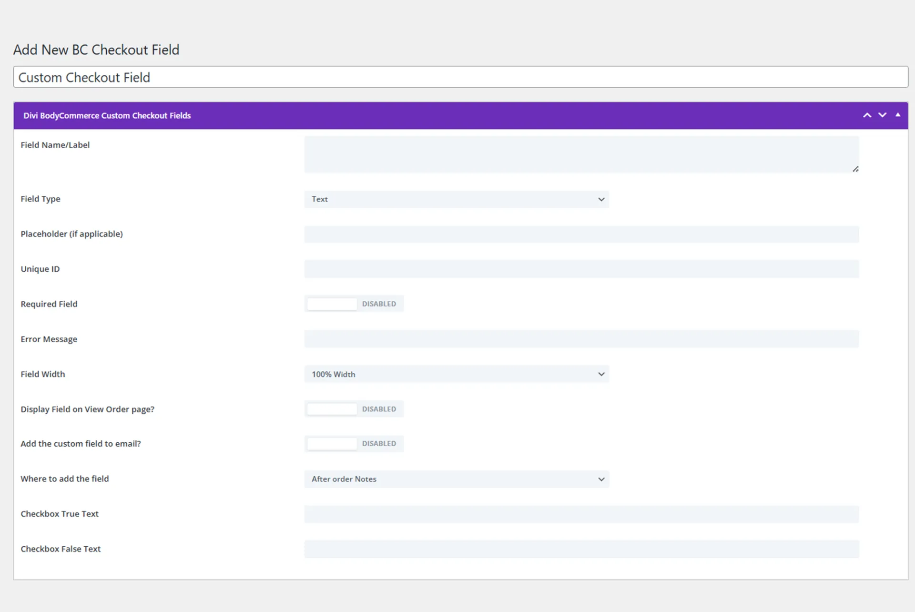Collapse the Divi BodyCommerce panel with the triangle
Viewport: 915px width, 612px height.
click(898, 115)
